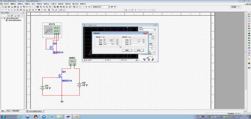Image resolution: width=251 pixels, height=119 pixels.
Task: Open V_ds increment mV unit dropdown
Action: pyautogui.click(x=117, y=44)
